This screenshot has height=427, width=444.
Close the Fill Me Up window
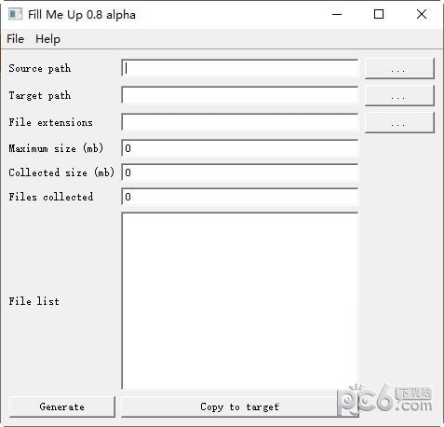coord(422,14)
